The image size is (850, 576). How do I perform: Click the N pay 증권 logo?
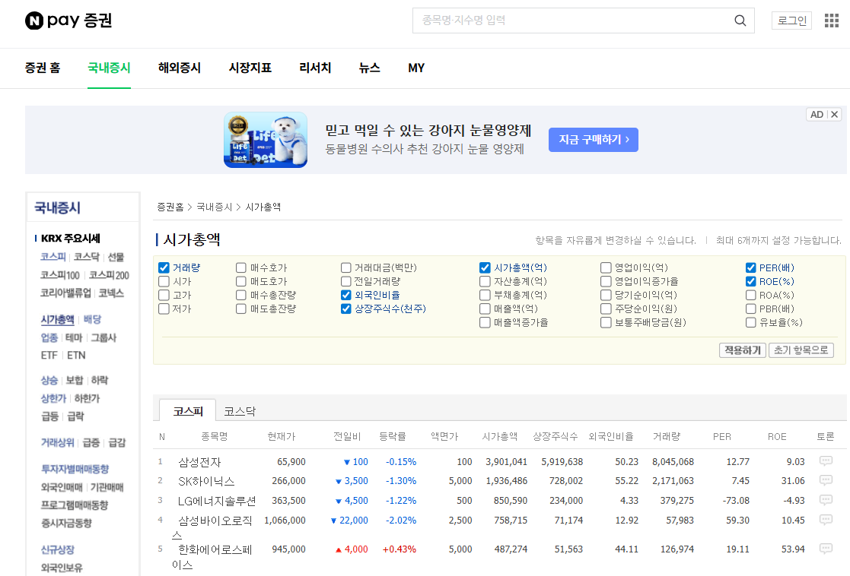(x=68, y=21)
